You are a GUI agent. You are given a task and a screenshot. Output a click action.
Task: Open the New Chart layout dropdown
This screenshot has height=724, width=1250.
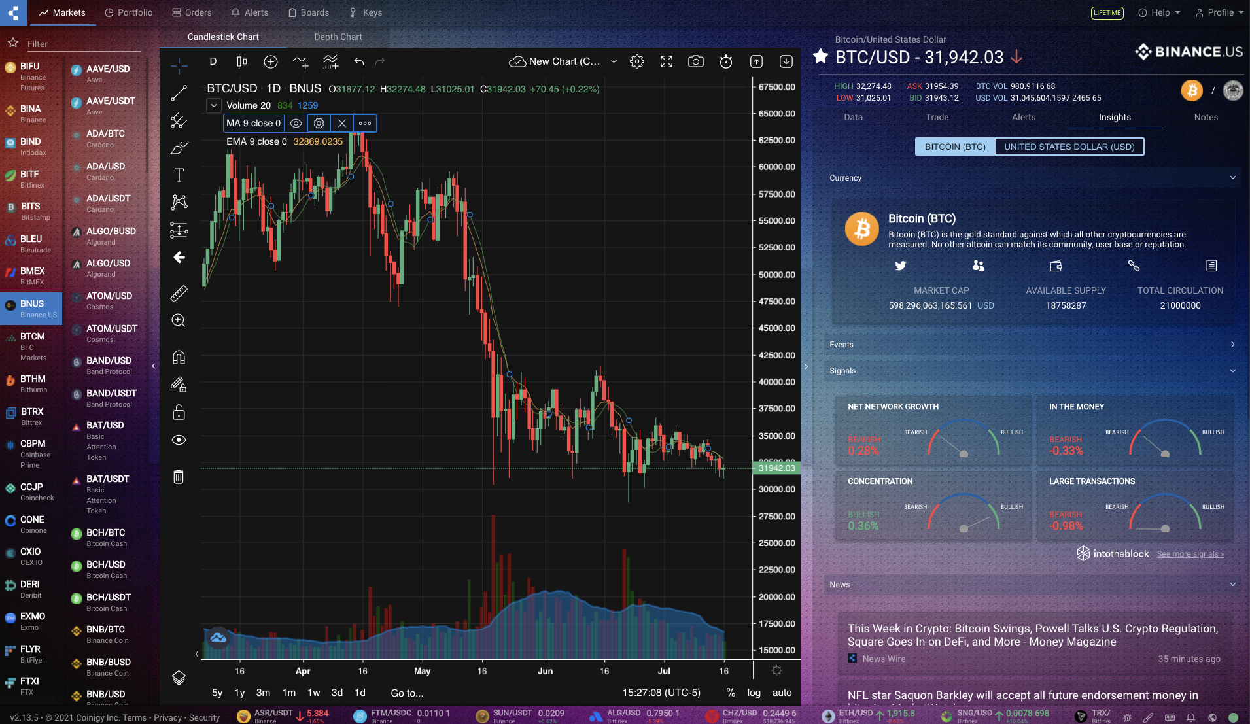(x=614, y=61)
